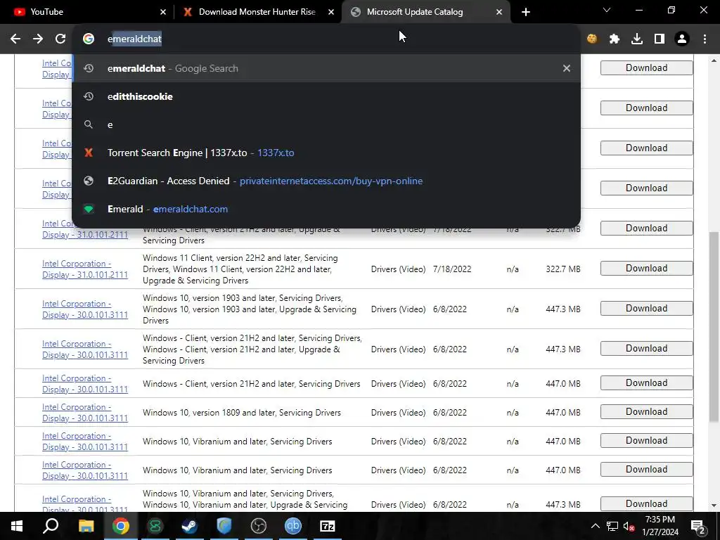
Task: Open Steam from the taskbar
Action: pos(189,526)
